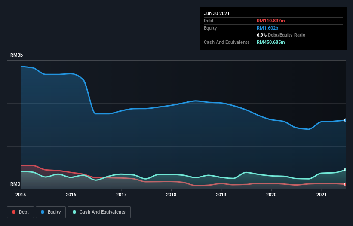Click the RM450.685m cash value

(x=270, y=42)
